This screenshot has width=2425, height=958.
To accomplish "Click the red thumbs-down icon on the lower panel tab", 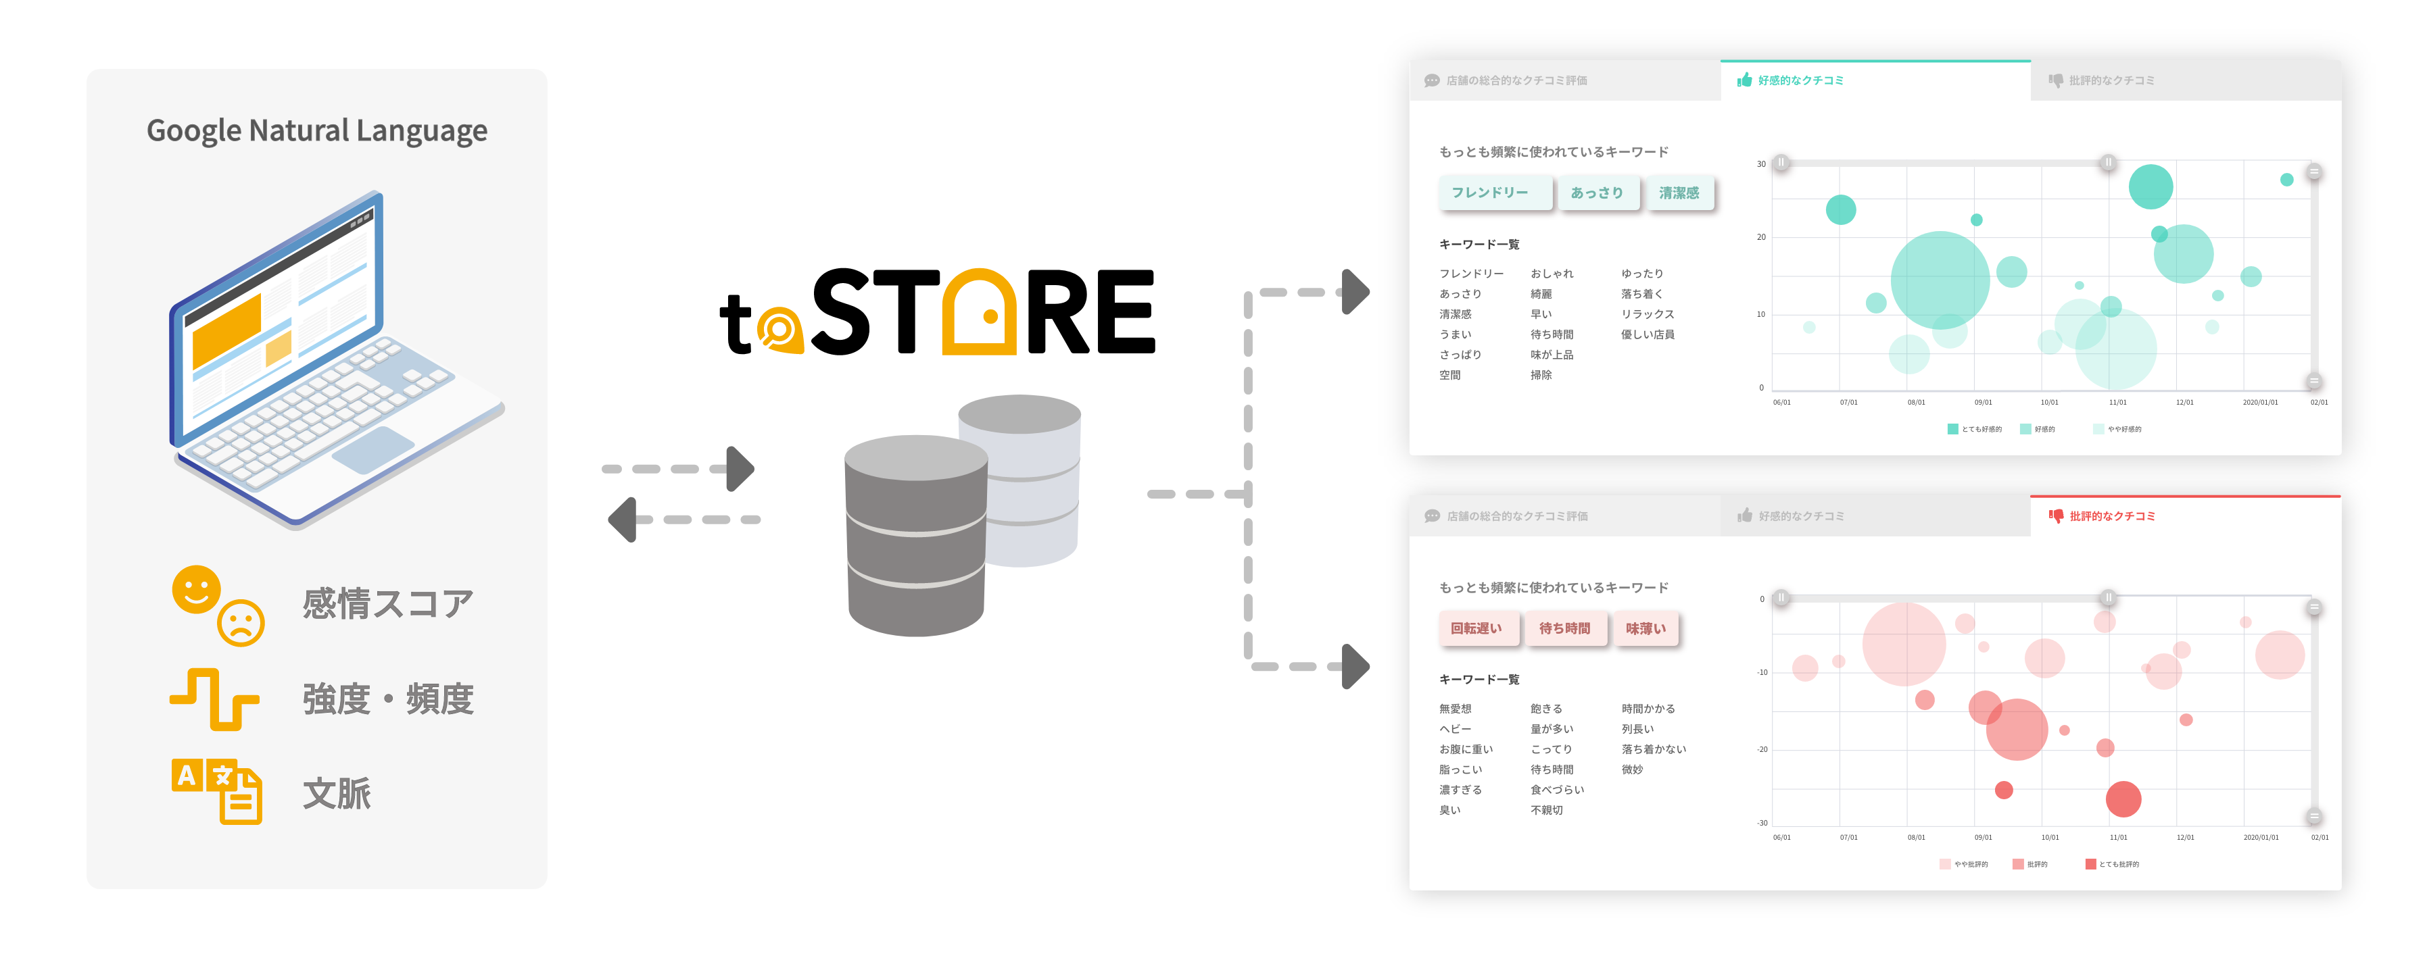I will click(2056, 515).
